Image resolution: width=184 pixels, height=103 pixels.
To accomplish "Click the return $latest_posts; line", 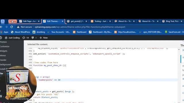I will [x=45, y=97].
